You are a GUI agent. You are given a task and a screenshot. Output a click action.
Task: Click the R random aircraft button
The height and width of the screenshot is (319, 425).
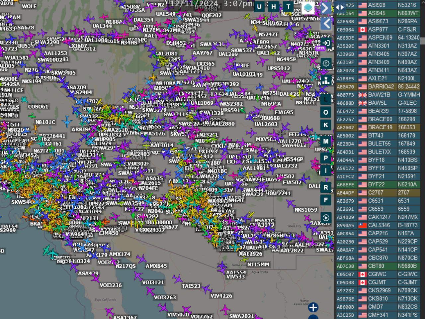(326, 187)
